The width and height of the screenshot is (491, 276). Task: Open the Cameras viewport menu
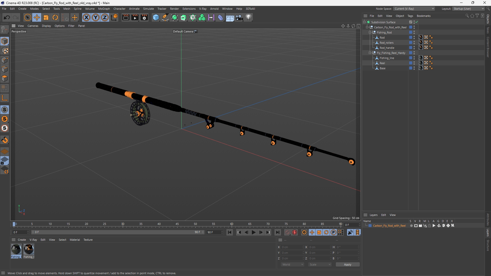[33, 26]
